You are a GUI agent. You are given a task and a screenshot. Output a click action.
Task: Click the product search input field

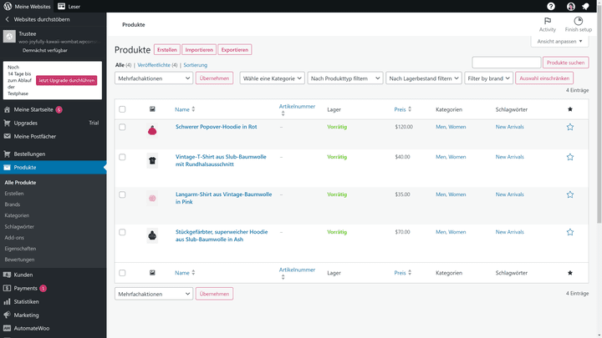(x=507, y=63)
